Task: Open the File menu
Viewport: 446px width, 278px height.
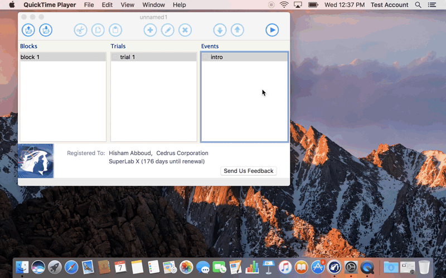Action: 89,5
